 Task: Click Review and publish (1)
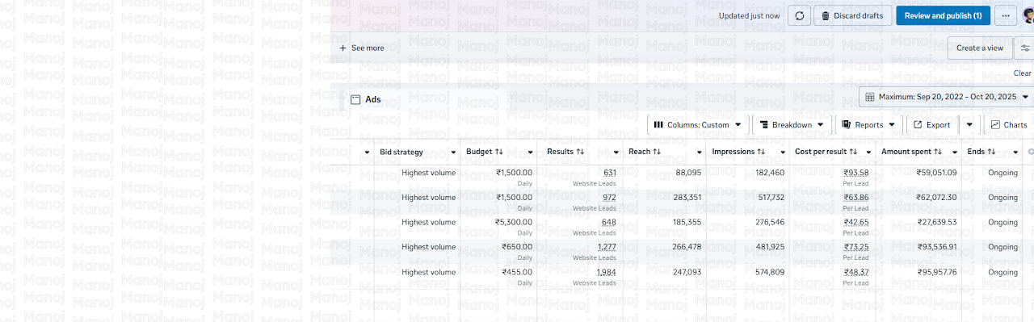[x=943, y=15]
